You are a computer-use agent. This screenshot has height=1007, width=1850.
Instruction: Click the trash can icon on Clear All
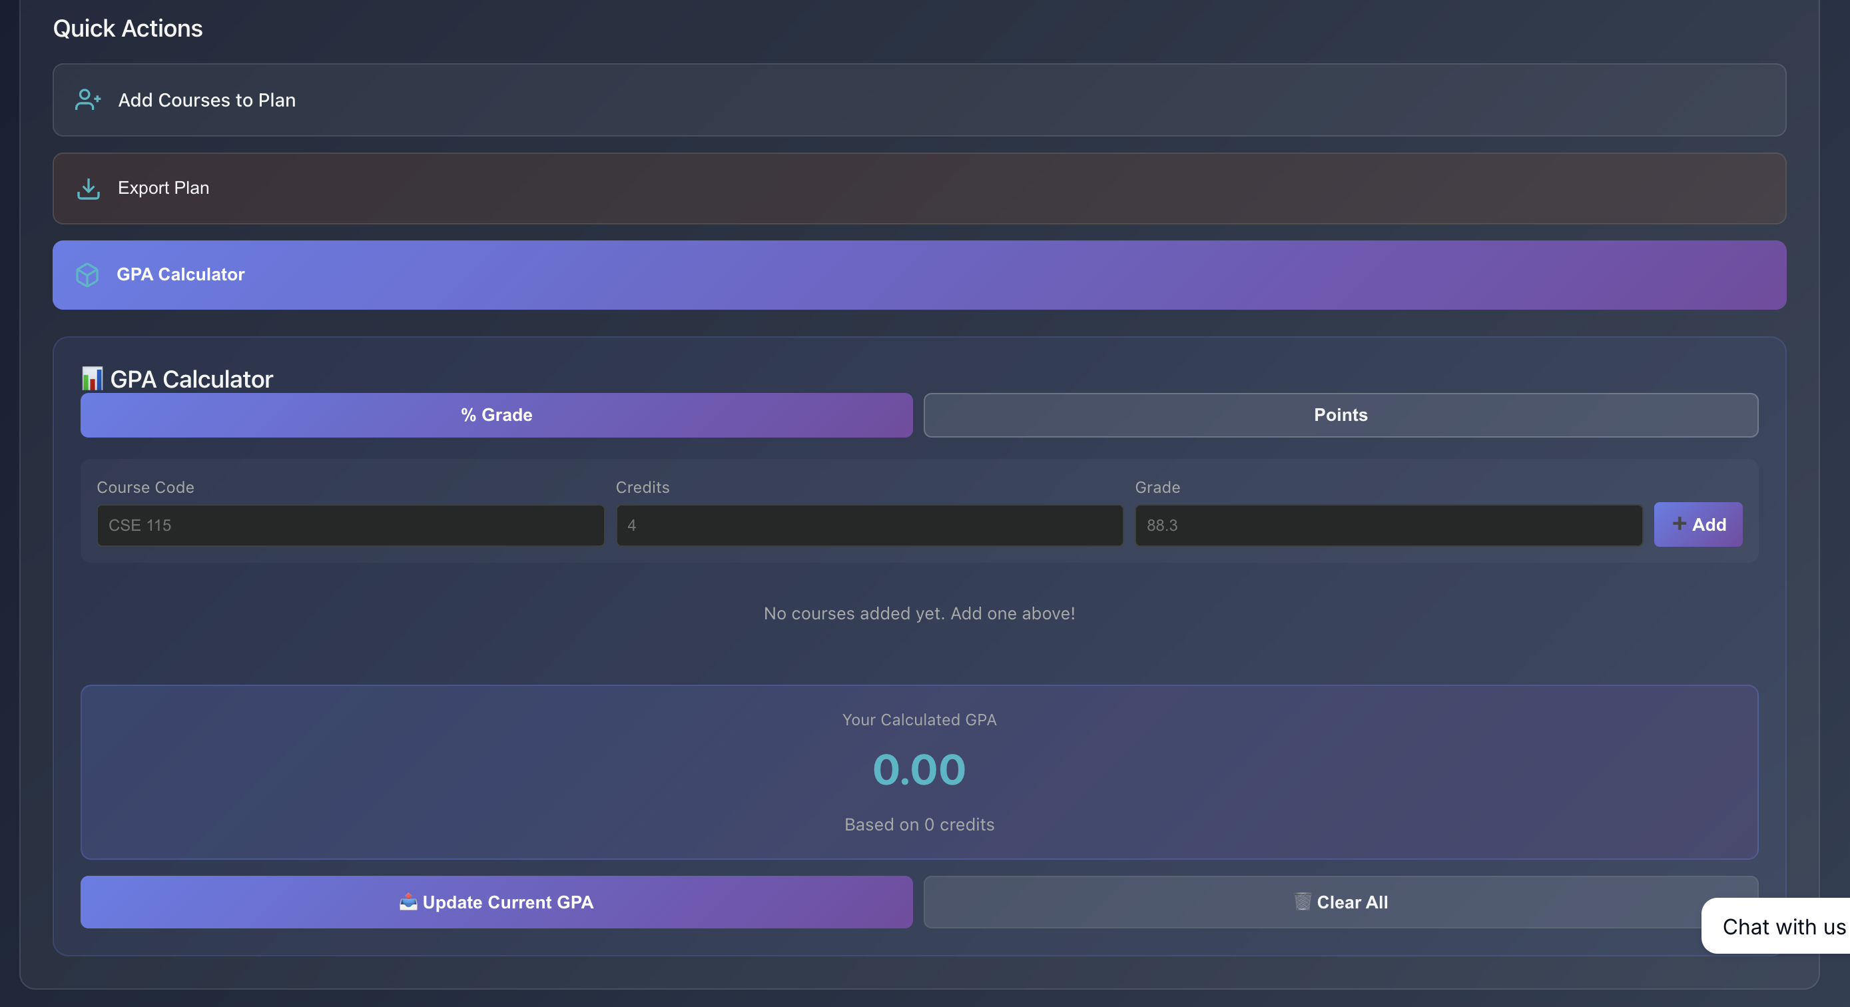tap(1302, 901)
